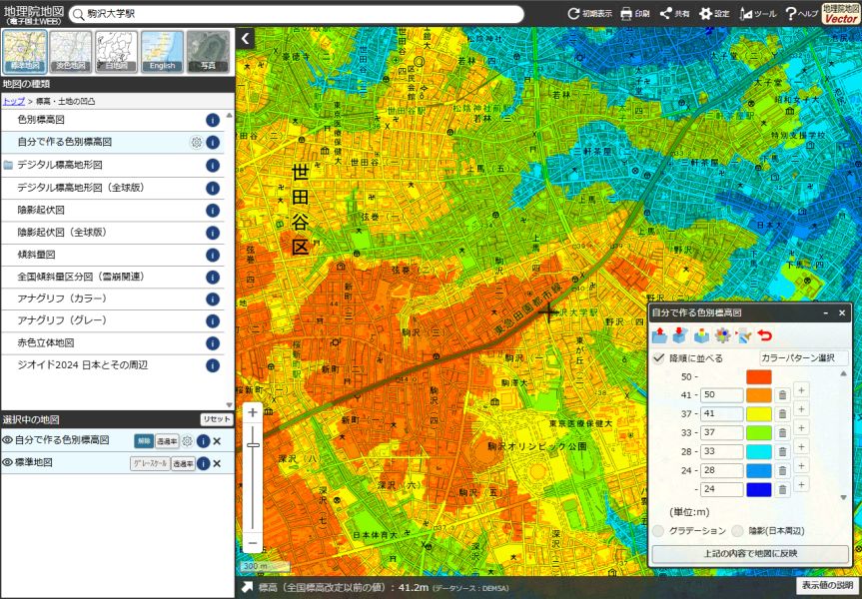Hide the 標準地図 layer eye icon
The image size is (862, 599).
7,463
